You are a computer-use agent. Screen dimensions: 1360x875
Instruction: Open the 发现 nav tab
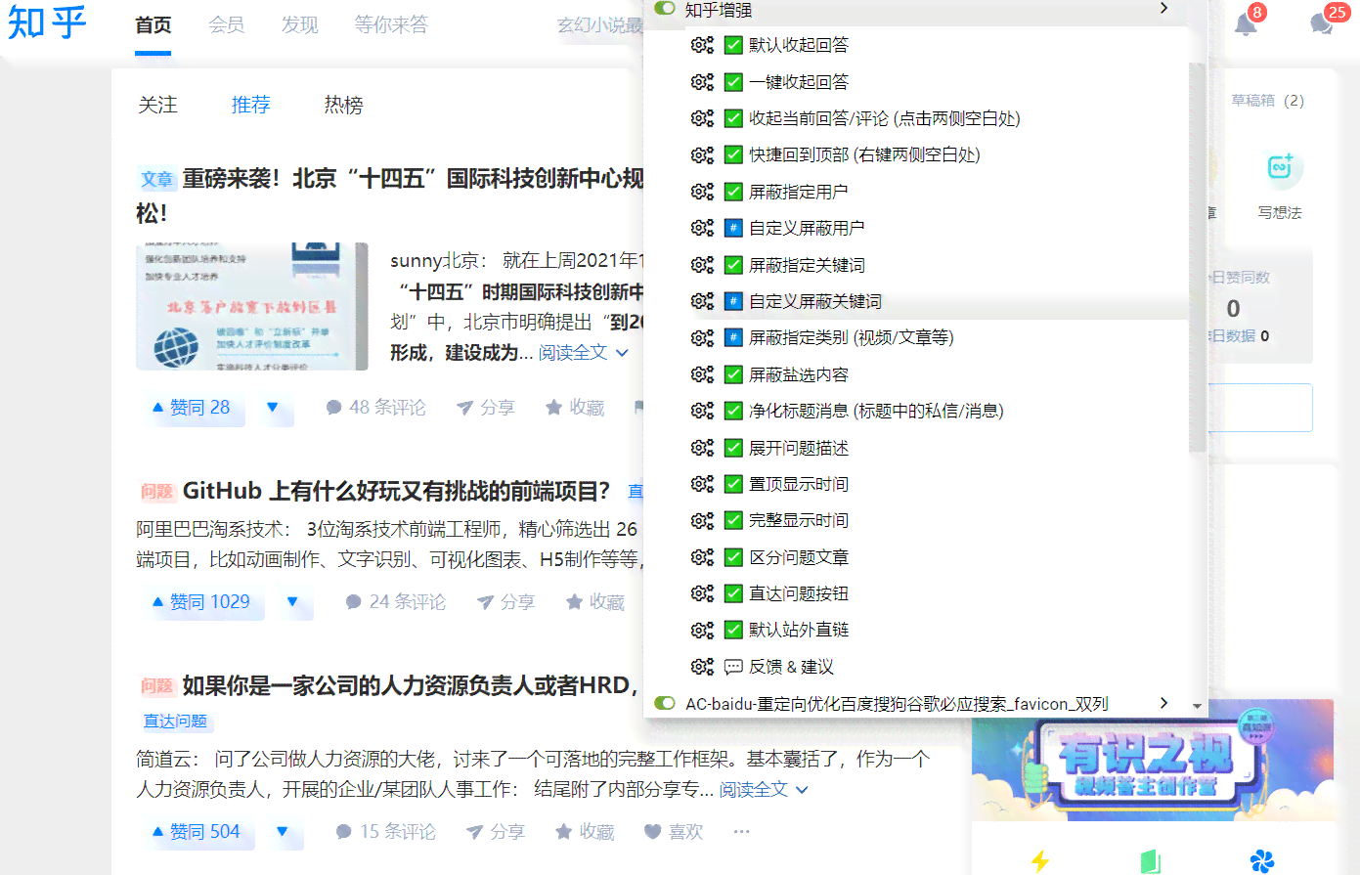click(x=299, y=25)
